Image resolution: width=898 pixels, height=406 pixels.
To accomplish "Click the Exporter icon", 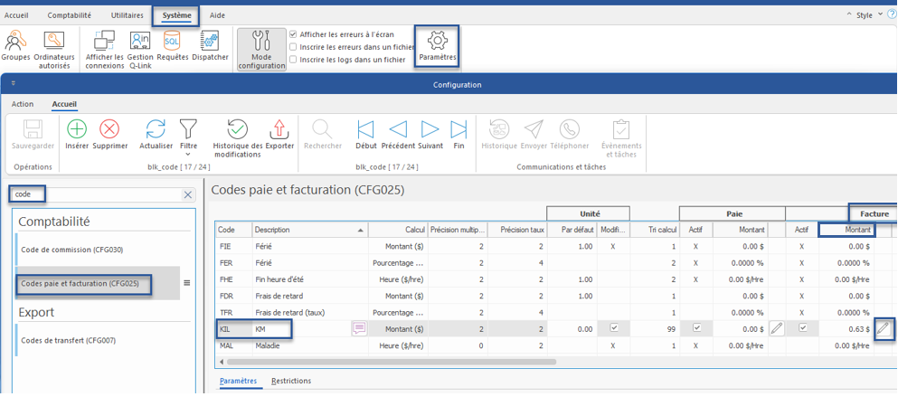I will coord(279,129).
